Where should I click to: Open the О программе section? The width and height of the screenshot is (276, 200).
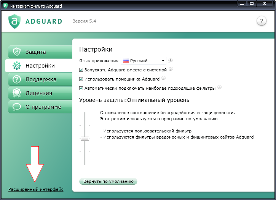tap(40, 107)
